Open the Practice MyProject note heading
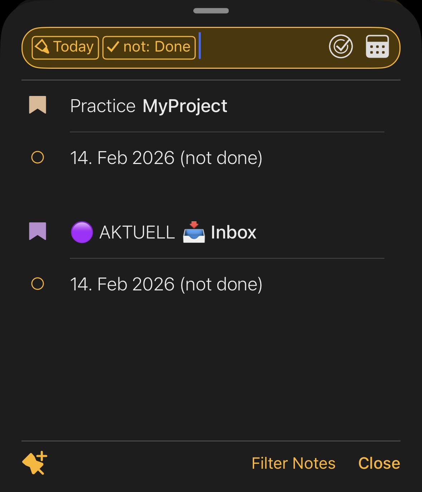Image resolution: width=422 pixels, height=492 pixels. (149, 106)
